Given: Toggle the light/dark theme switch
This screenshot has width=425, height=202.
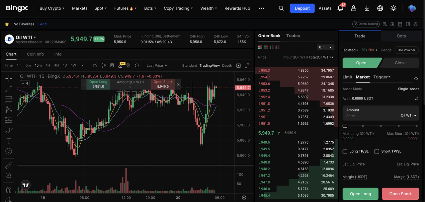Looking at the screenshot, I should click(x=393, y=8).
